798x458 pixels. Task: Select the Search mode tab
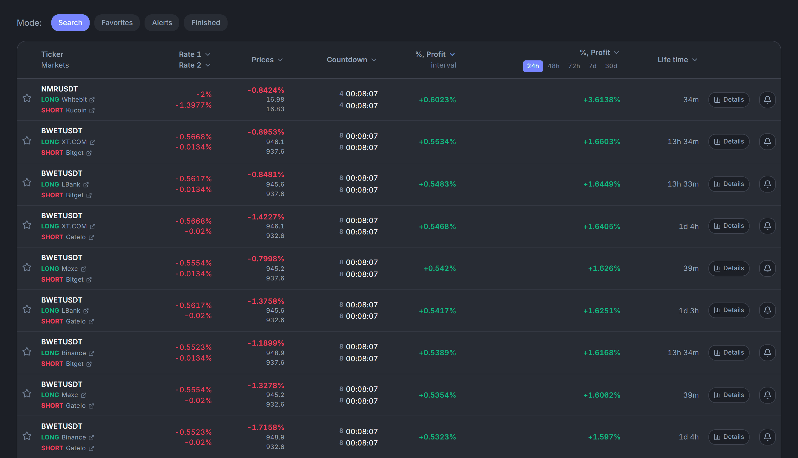point(70,23)
